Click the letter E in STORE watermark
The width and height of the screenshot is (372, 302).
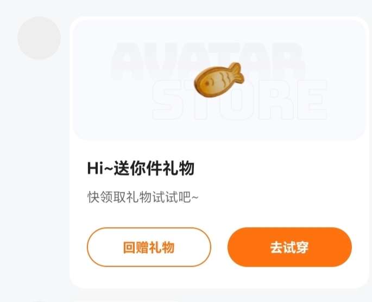point(311,100)
